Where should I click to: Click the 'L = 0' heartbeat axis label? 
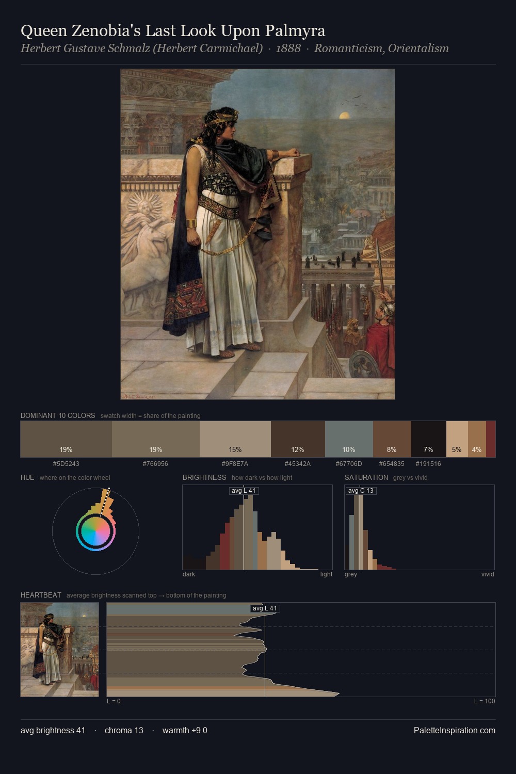click(x=114, y=701)
